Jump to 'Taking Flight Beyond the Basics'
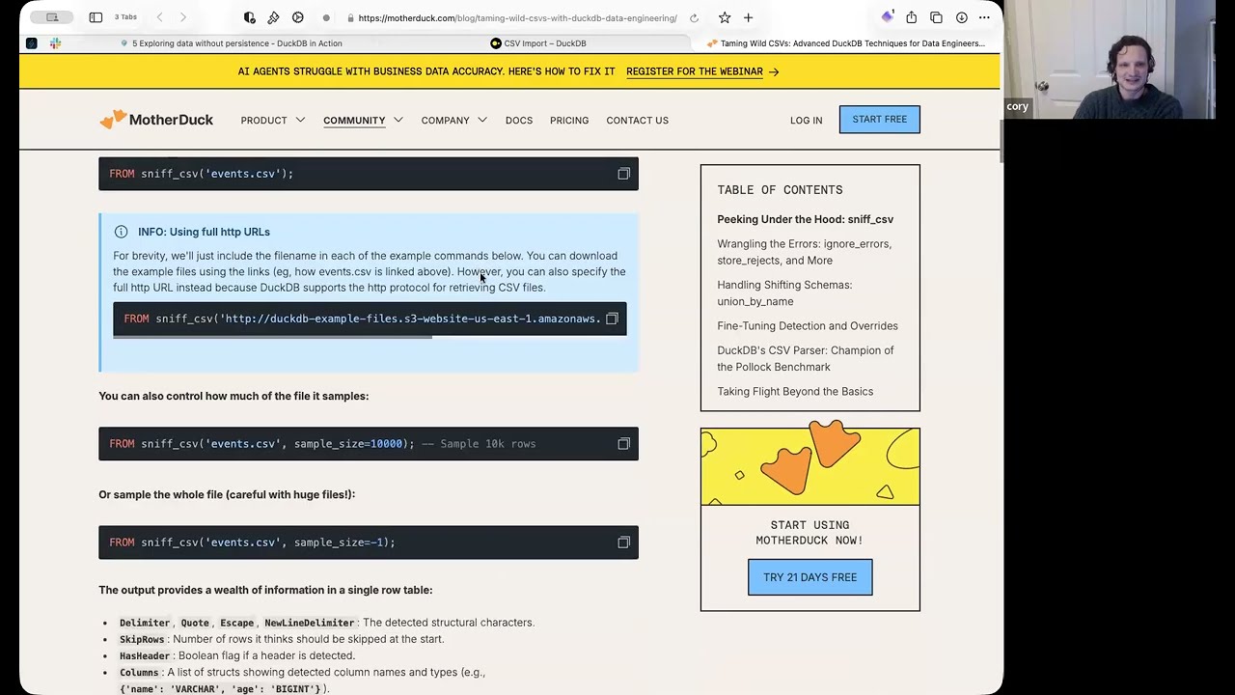Viewport: 1235px width, 695px height. tap(795, 392)
